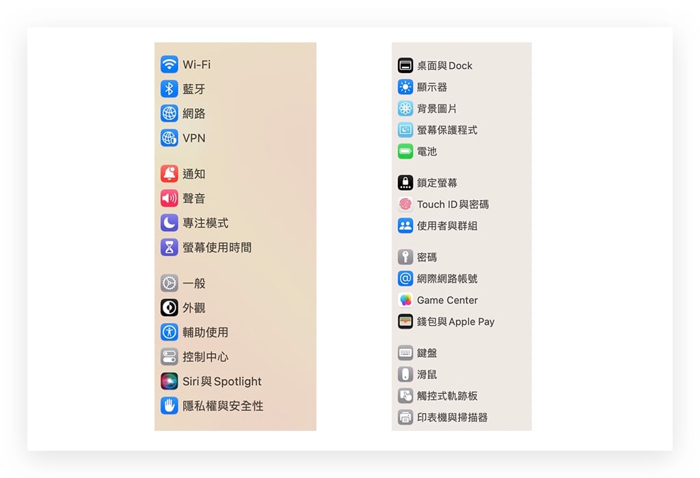Click the Game Center bubbles icon
Screen dimensions: 700x478
pyautogui.click(x=405, y=300)
